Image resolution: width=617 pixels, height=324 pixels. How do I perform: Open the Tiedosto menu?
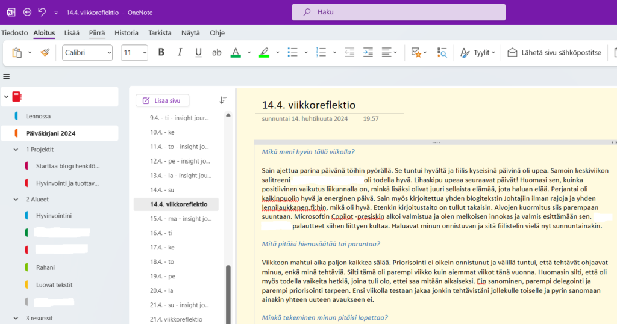pos(14,33)
